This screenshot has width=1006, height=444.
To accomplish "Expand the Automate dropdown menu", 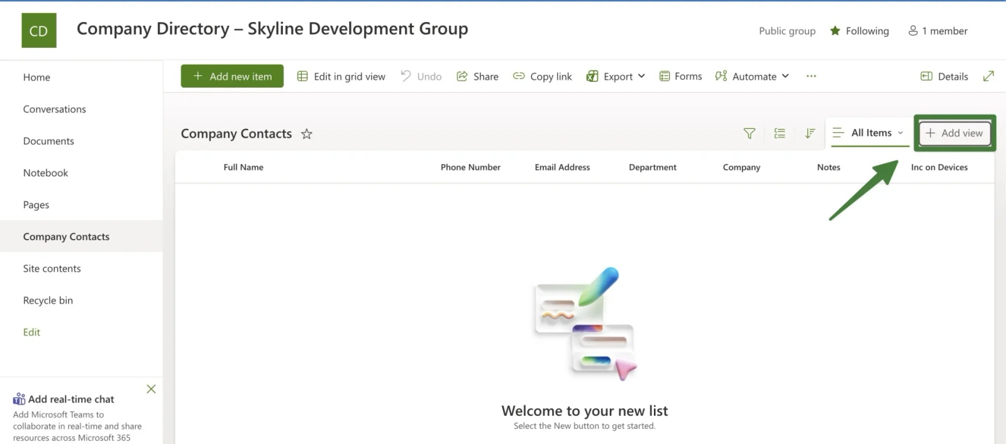I will click(752, 76).
